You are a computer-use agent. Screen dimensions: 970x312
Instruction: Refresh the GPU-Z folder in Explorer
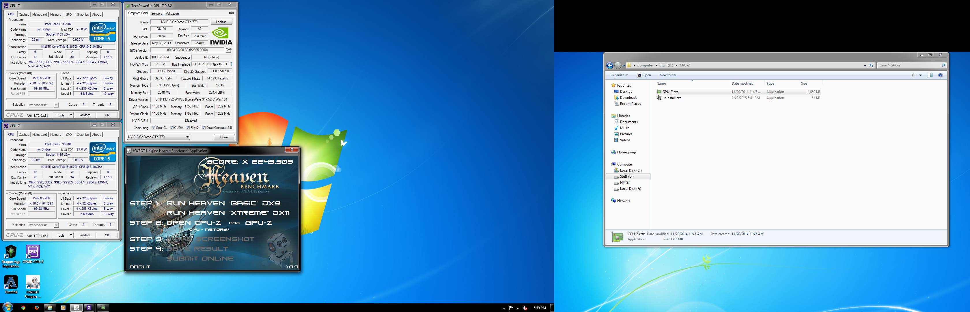coord(871,66)
